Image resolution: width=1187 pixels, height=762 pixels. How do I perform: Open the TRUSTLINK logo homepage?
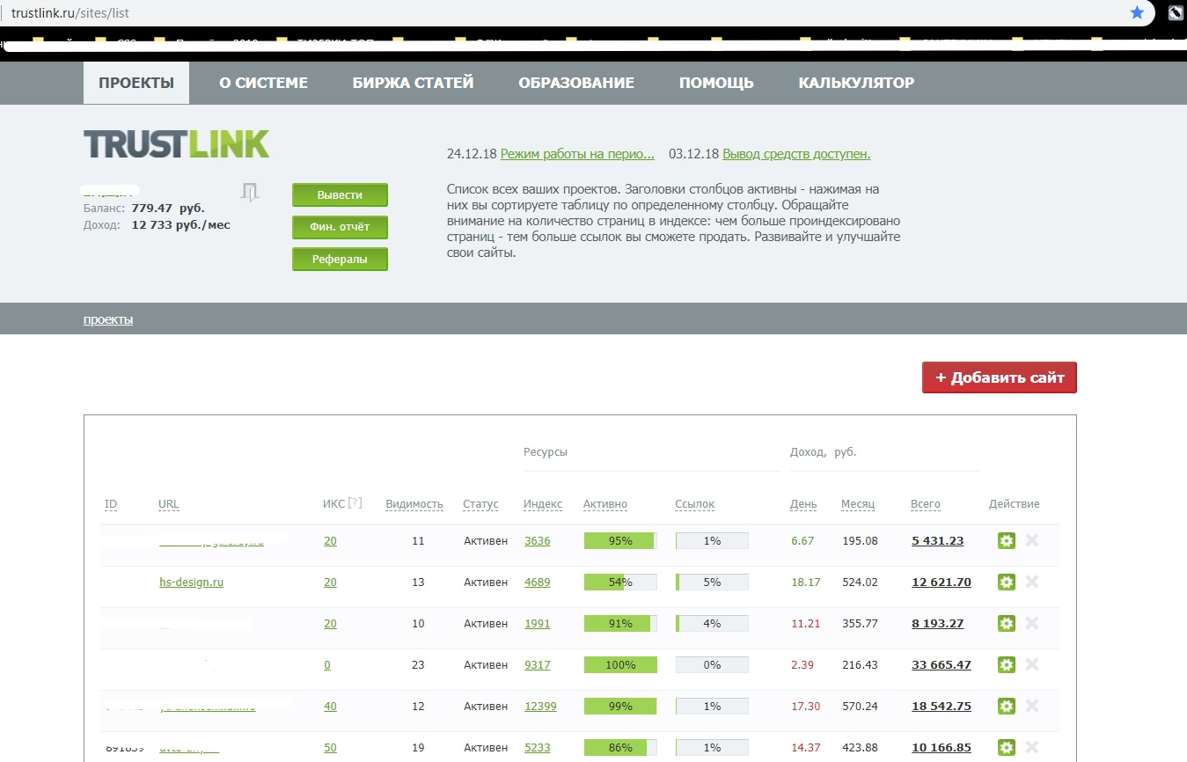click(176, 144)
